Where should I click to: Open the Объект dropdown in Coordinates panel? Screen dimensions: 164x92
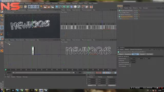coord(92,85)
